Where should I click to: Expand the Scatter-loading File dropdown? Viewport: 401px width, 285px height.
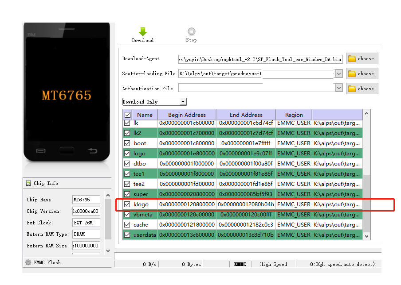click(338, 73)
